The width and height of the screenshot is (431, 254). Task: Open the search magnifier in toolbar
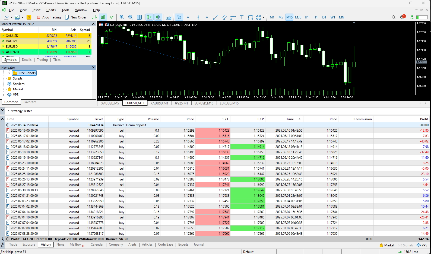(x=394, y=17)
